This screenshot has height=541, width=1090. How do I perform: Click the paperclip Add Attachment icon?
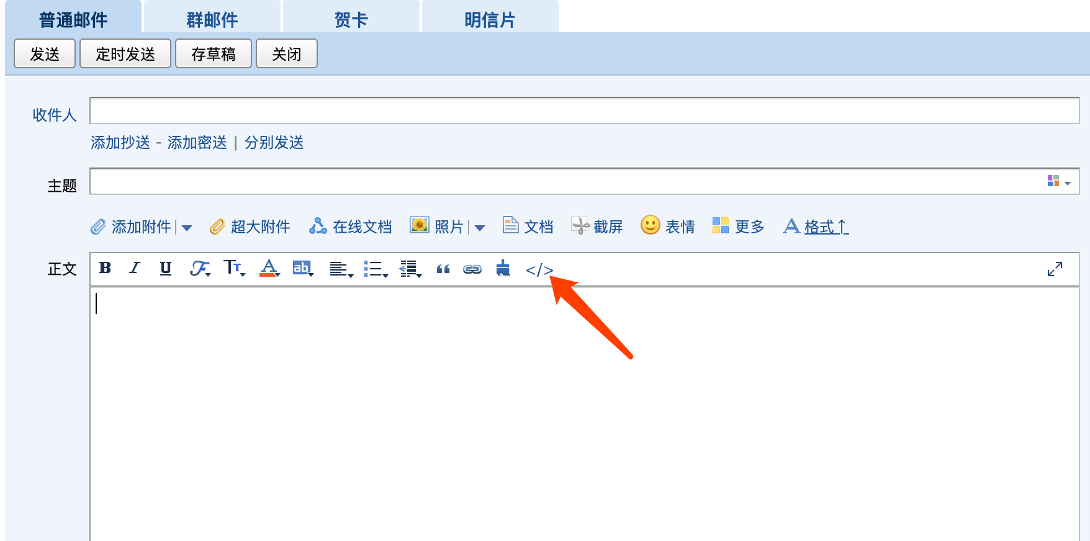(x=98, y=227)
